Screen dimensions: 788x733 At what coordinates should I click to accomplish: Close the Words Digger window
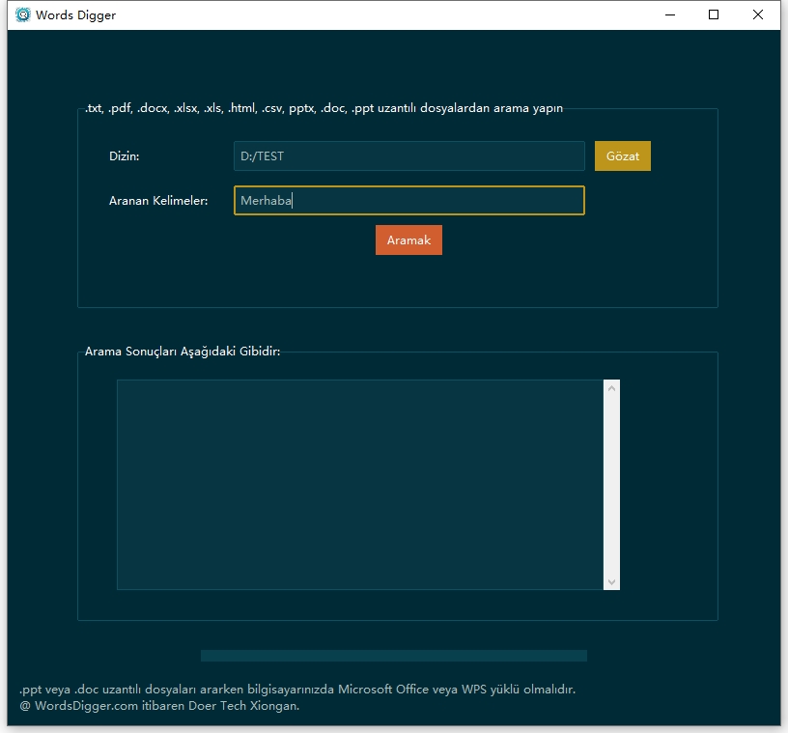758,14
